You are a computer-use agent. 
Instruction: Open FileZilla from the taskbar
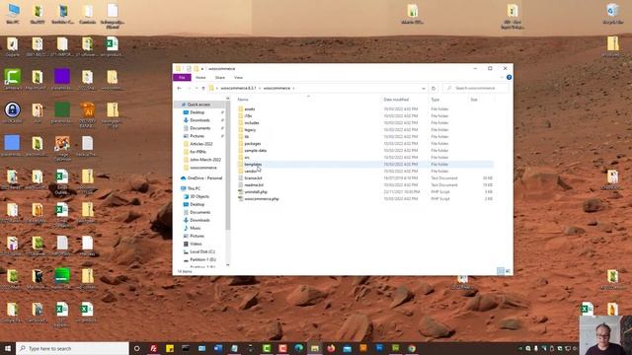click(154, 348)
